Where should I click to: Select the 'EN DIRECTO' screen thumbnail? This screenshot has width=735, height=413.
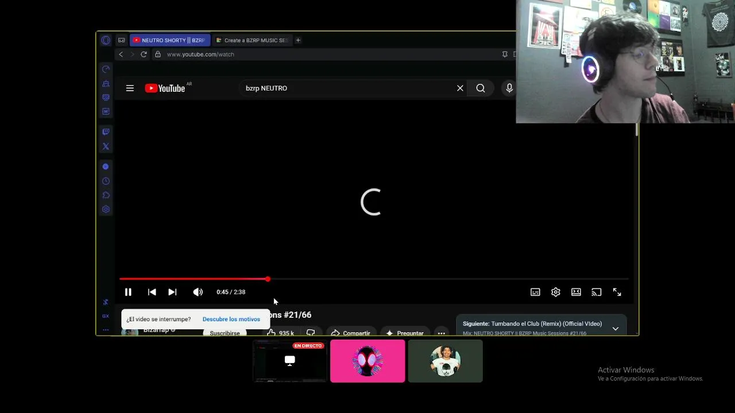pos(290,361)
